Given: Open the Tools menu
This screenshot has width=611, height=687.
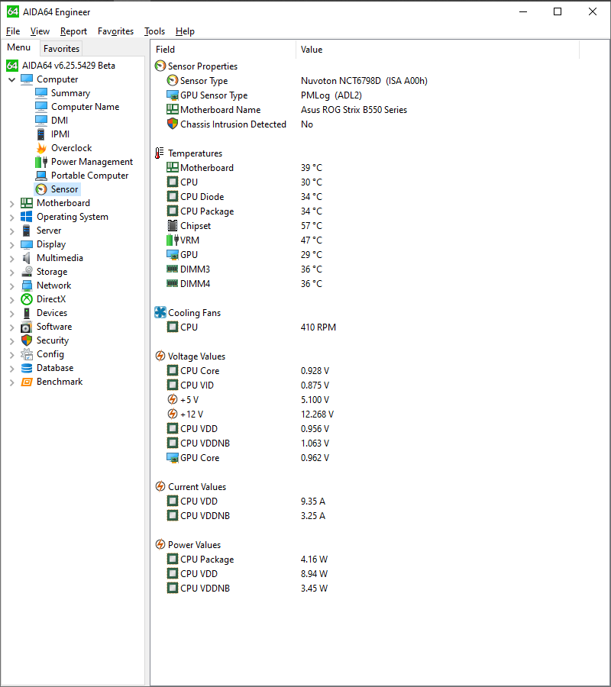Looking at the screenshot, I should [155, 31].
